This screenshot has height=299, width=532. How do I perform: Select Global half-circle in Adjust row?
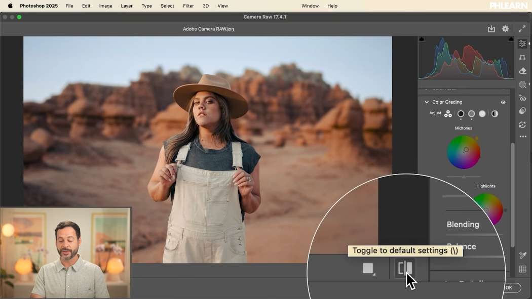495,114
